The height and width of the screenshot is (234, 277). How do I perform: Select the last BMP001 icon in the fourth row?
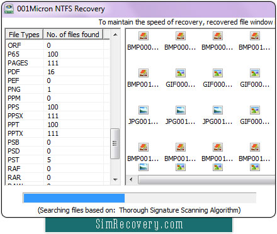(255, 147)
